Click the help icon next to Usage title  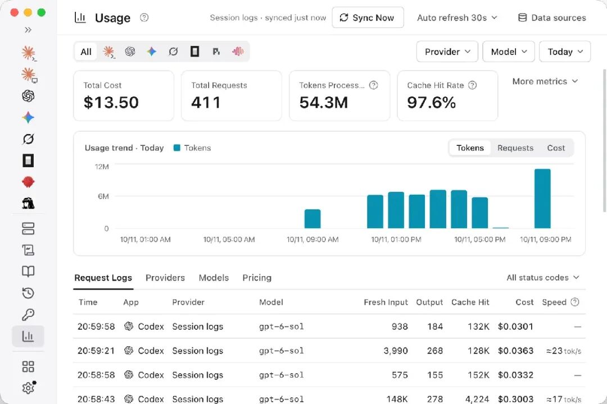click(x=144, y=17)
